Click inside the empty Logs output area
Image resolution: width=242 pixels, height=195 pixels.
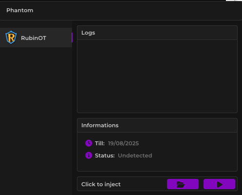click(157, 76)
